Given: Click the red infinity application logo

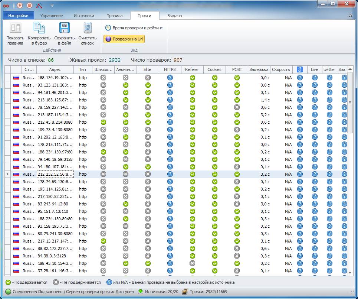Looking at the screenshot, I should click(x=6, y=5).
